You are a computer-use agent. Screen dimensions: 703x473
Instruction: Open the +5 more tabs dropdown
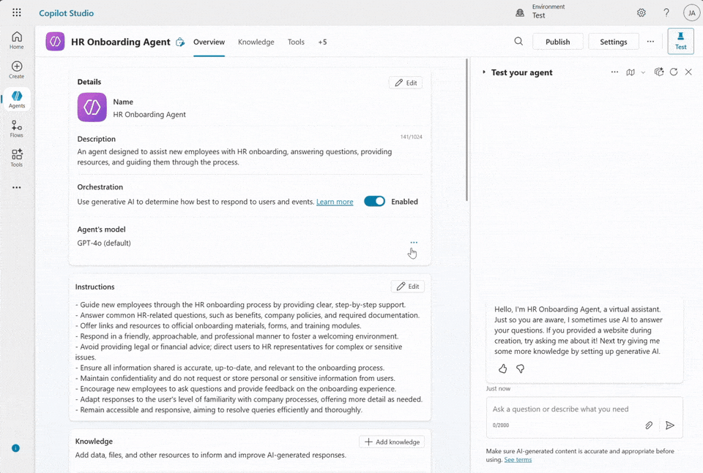tap(322, 42)
